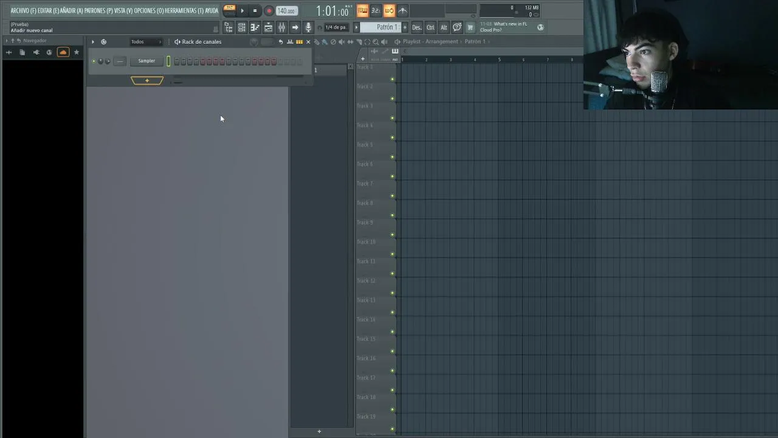Open the Playlist speaker options menu
This screenshot has height=438, width=778.
click(x=398, y=42)
